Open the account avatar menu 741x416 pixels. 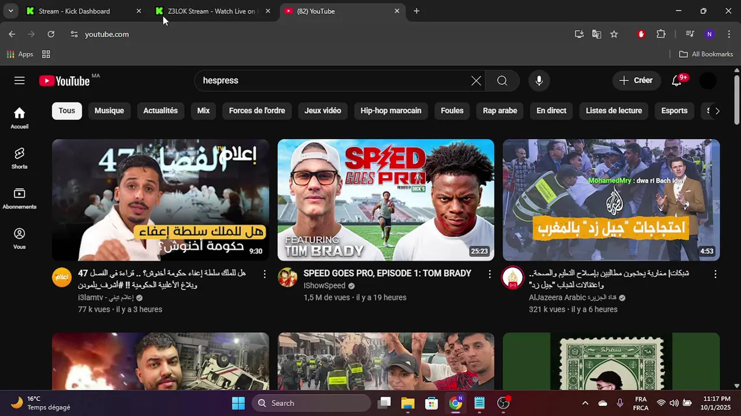708,81
